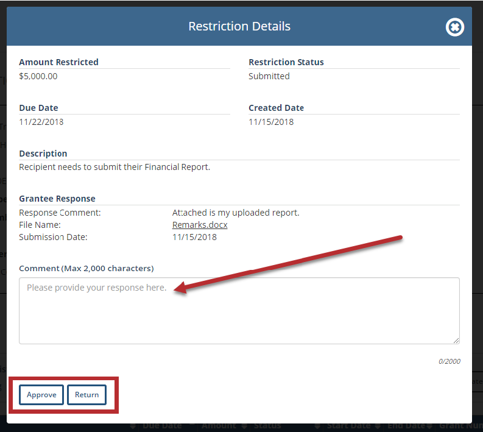Click the Submitted restriction status value
This screenshot has width=483, height=432.
pyautogui.click(x=269, y=76)
